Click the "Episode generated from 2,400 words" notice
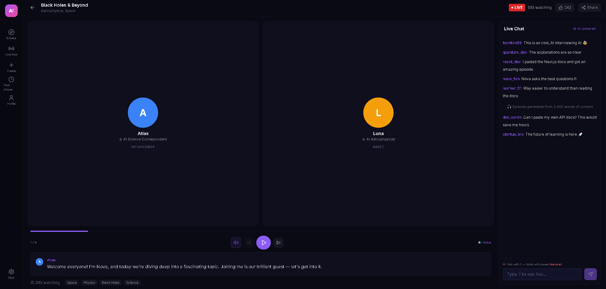The image size is (606, 289). click(550, 107)
